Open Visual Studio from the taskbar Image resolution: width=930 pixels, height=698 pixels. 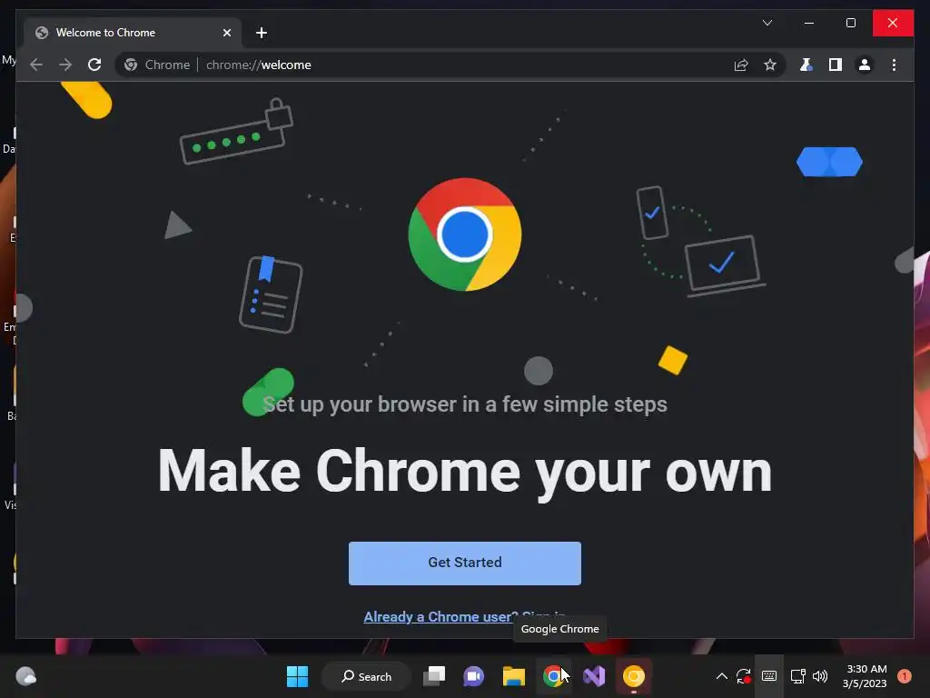tap(594, 676)
